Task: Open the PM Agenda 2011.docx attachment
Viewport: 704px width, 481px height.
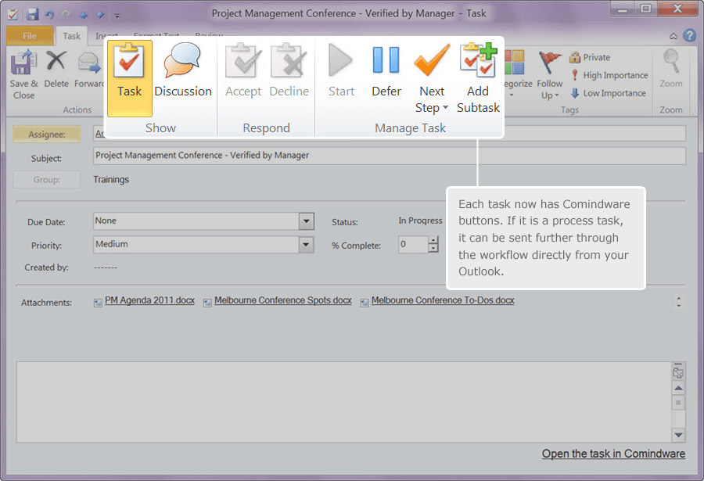Action: pyautogui.click(x=149, y=300)
